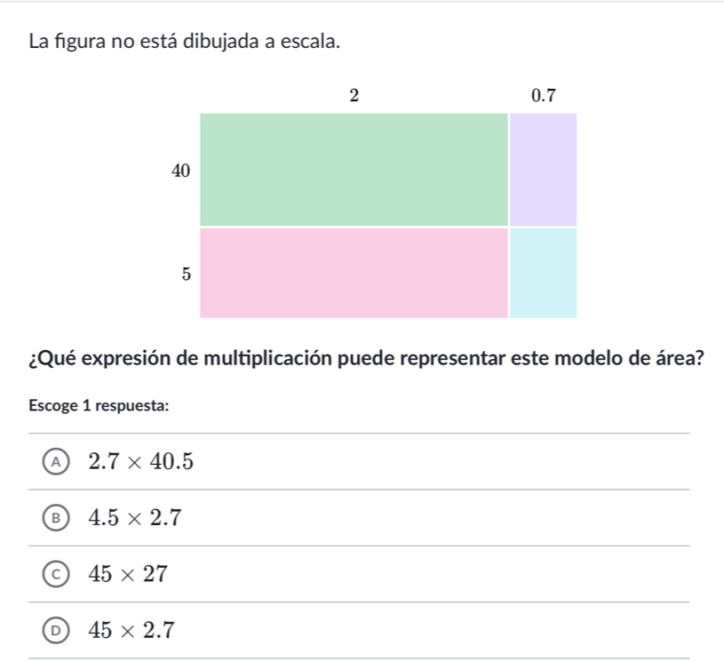This screenshot has height=662, width=724.
Task: Choose the answer 45 × 2.7
Action: 131,630
